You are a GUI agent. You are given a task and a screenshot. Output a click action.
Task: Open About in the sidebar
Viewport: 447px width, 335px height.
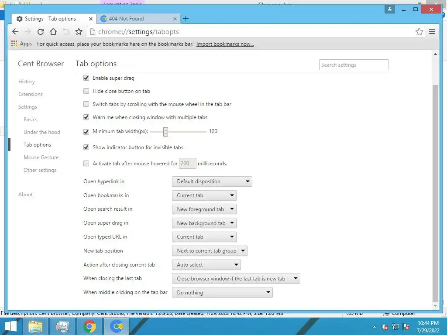pyautogui.click(x=26, y=195)
